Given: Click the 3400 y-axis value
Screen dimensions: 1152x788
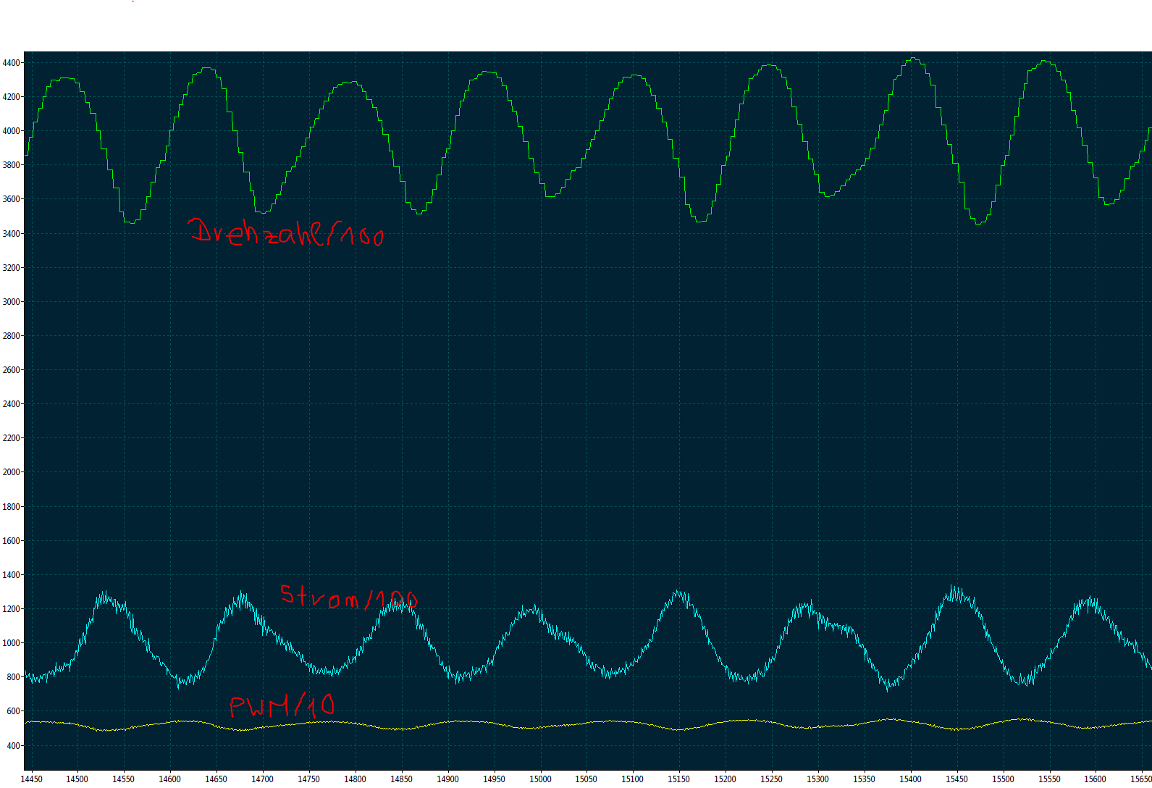Looking at the screenshot, I should 12,234.
